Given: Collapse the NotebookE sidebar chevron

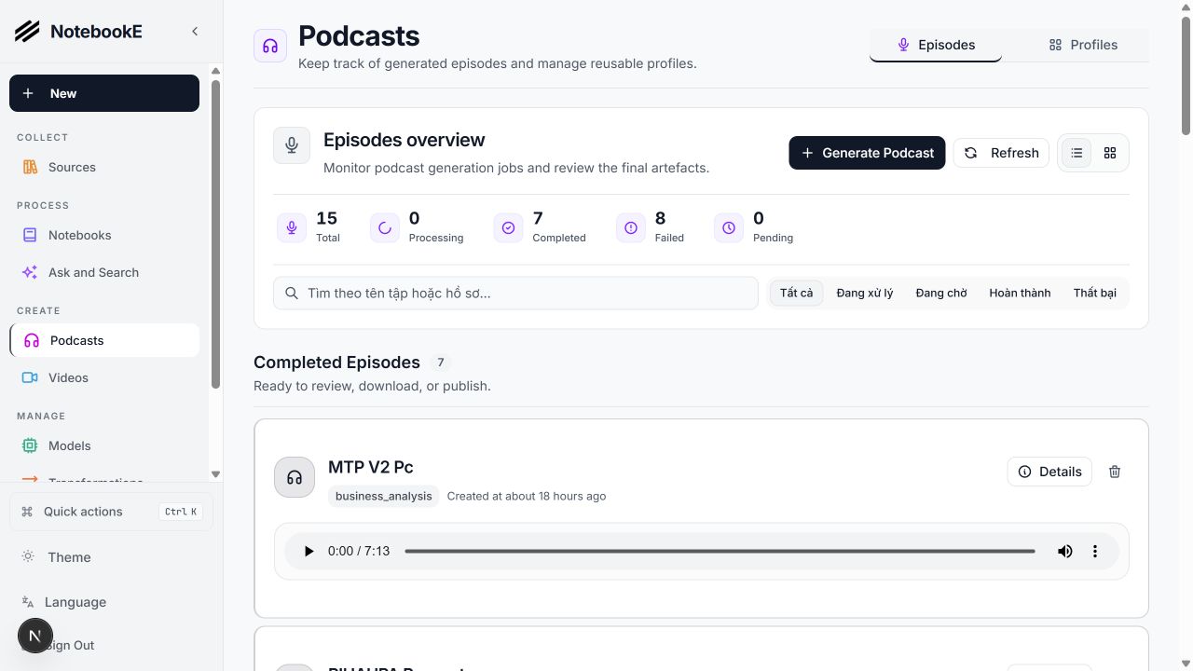Looking at the screenshot, I should point(195,32).
